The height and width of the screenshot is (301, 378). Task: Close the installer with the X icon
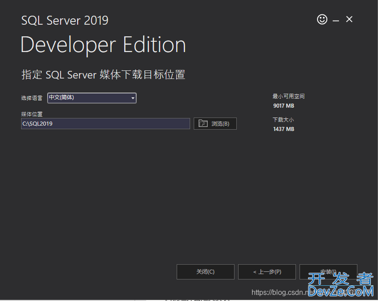[x=349, y=19]
